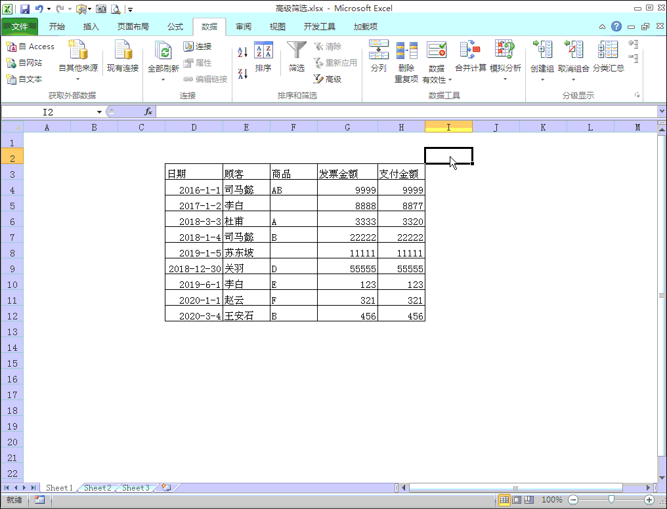This screenshot has width=667, height=509.
Task: Click the hide detail icon in outline group
Action: [x=634, y=58]
